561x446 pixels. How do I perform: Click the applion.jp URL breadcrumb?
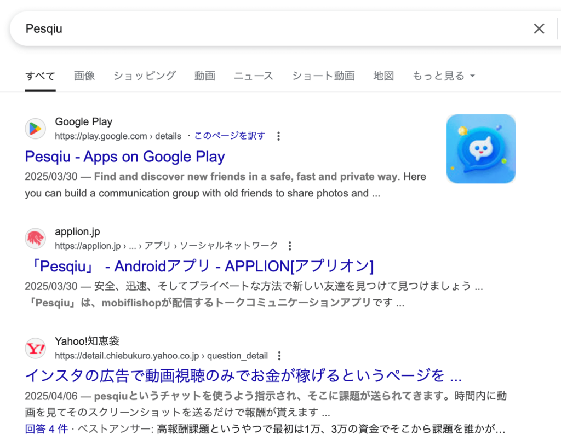[167, 246]
